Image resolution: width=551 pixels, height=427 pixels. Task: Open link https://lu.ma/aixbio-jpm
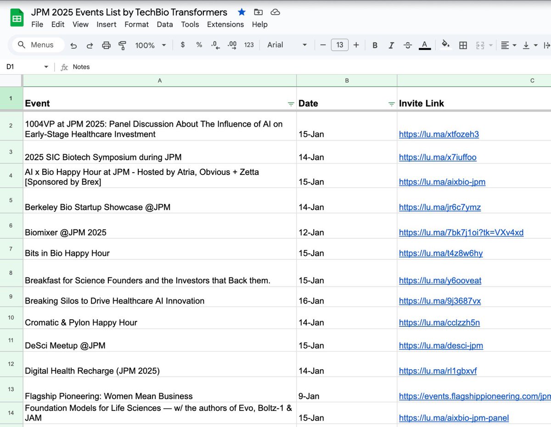(442, 182)
